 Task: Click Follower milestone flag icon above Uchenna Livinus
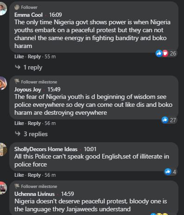pyautogui.click(x=17, y=186)
